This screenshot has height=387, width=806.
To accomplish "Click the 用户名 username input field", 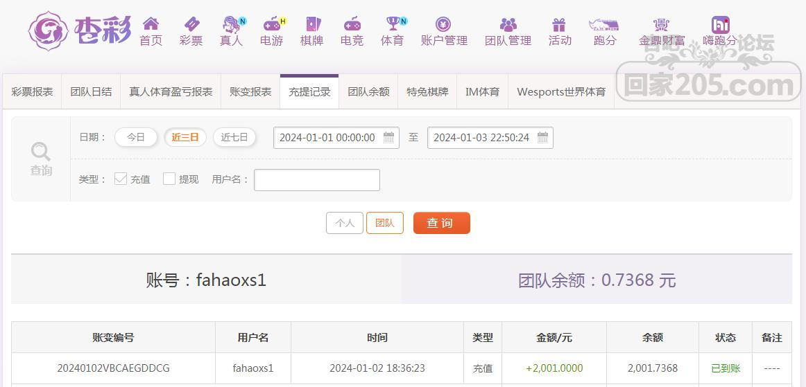I will [317, 180].
